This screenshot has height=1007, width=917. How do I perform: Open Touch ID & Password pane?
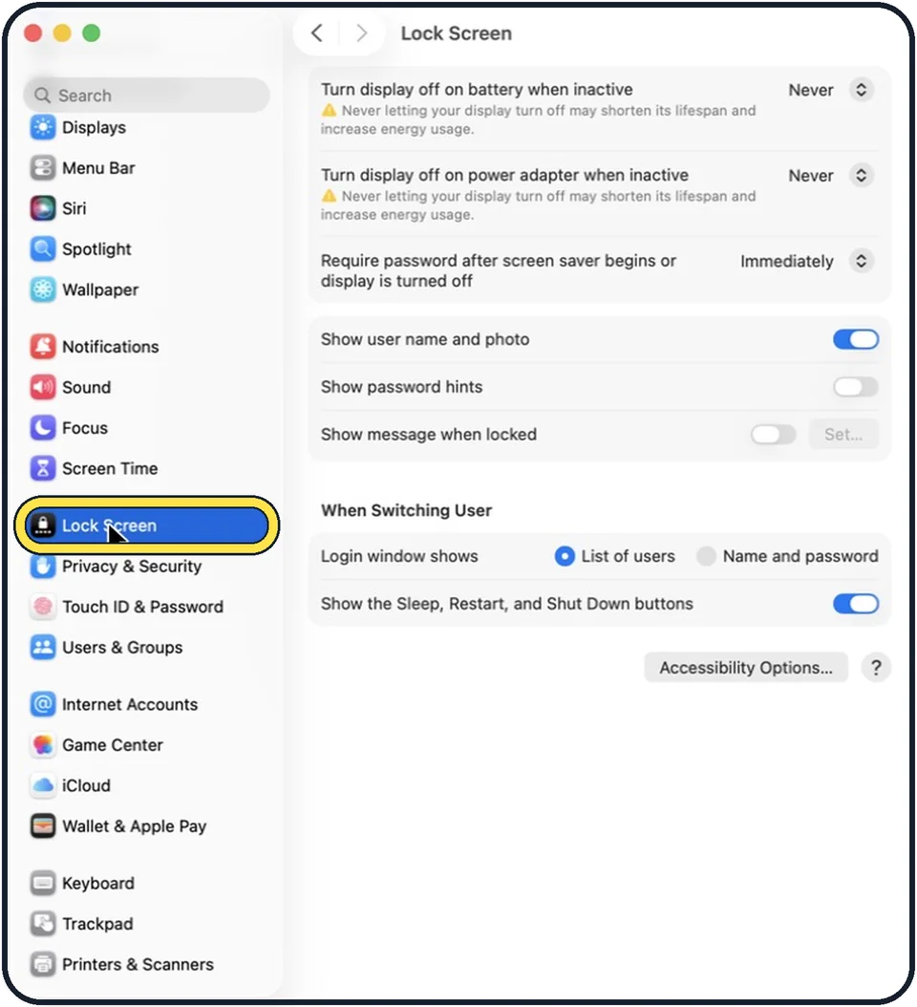(x=147, y=607)
